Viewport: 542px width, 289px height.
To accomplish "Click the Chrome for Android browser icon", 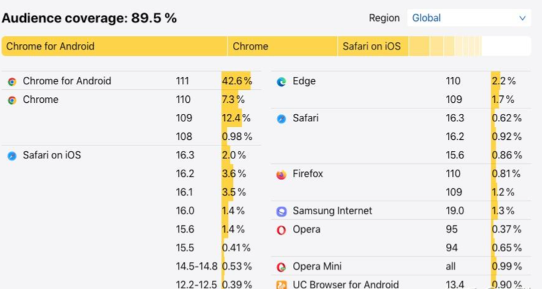I will pos(12,82).
